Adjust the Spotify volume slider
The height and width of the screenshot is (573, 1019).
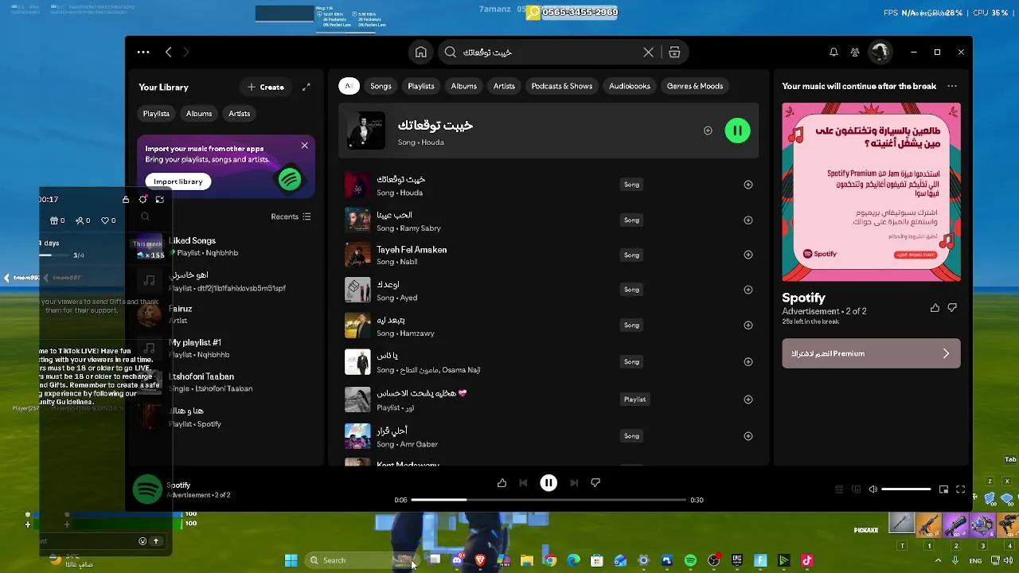pyautogui.click(x=906, y=489)
